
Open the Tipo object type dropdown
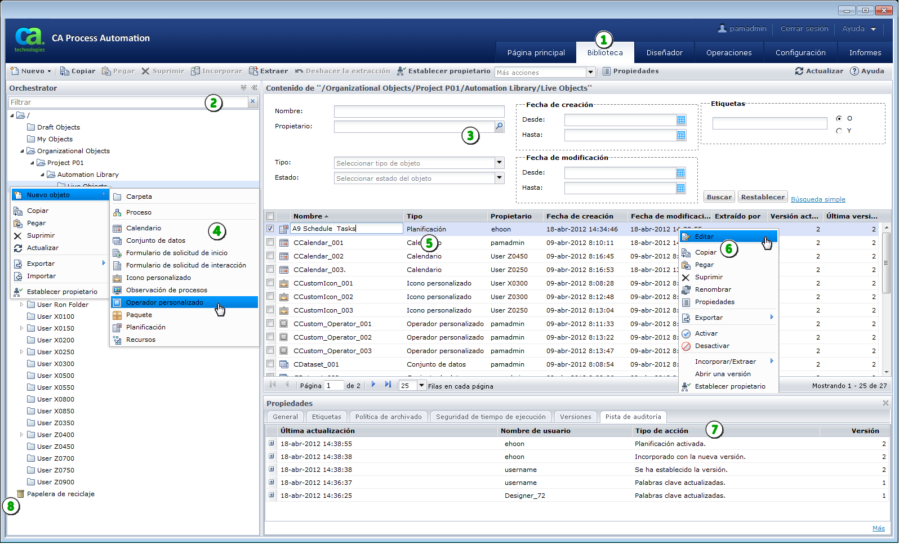click(499, 163)
